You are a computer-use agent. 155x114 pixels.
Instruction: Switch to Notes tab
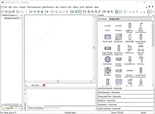point(57,108)
